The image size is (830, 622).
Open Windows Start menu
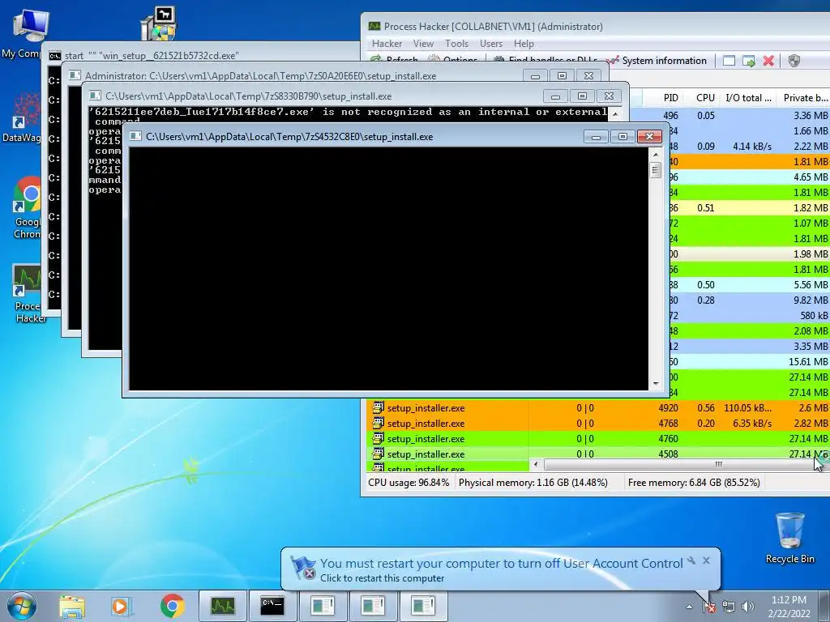coord(22,606)
